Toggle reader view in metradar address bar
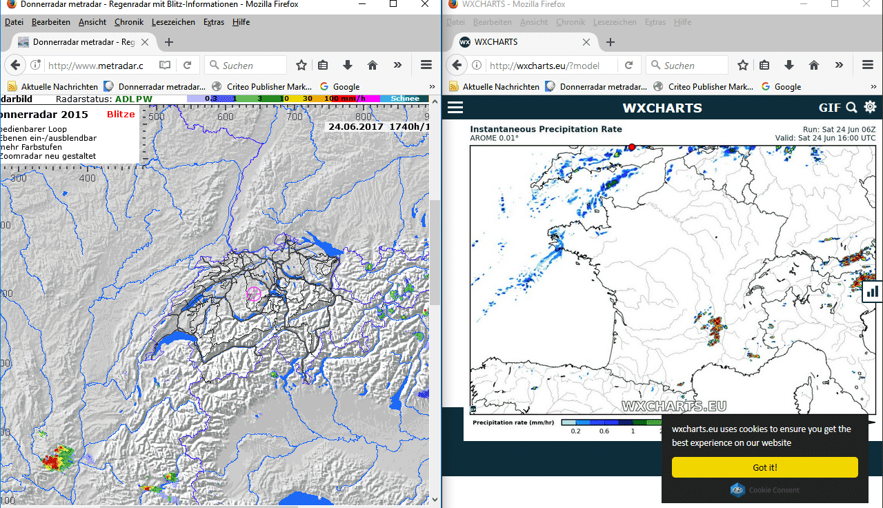 coord(165,66)
